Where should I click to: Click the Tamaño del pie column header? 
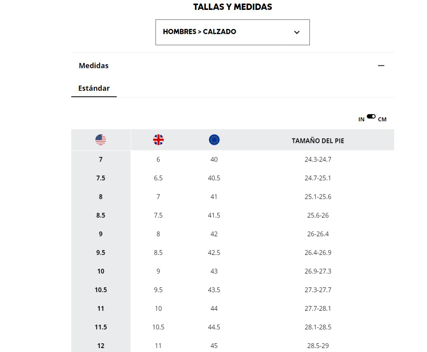tap(318, 141)
